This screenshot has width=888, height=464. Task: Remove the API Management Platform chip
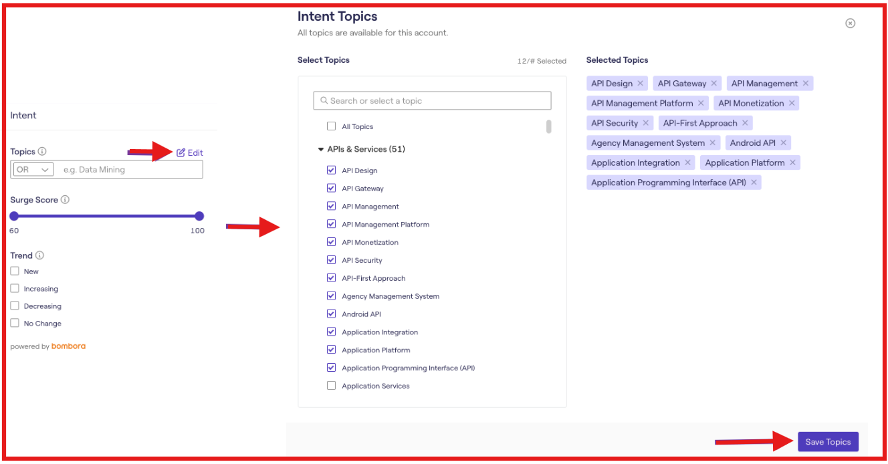click(701, 104)
